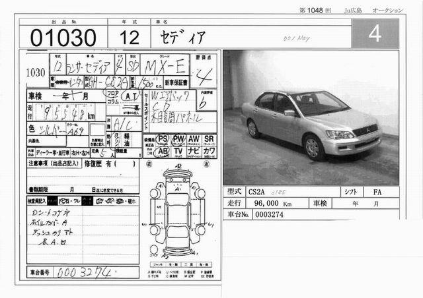Viewport: 423px width, 298px height.
Task: Click the オークション heading text
Action: (x=387, y=11)
